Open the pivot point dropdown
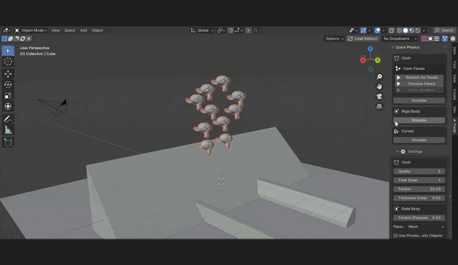This screenshot has height=265, width=458. click(x=221, y=30)
